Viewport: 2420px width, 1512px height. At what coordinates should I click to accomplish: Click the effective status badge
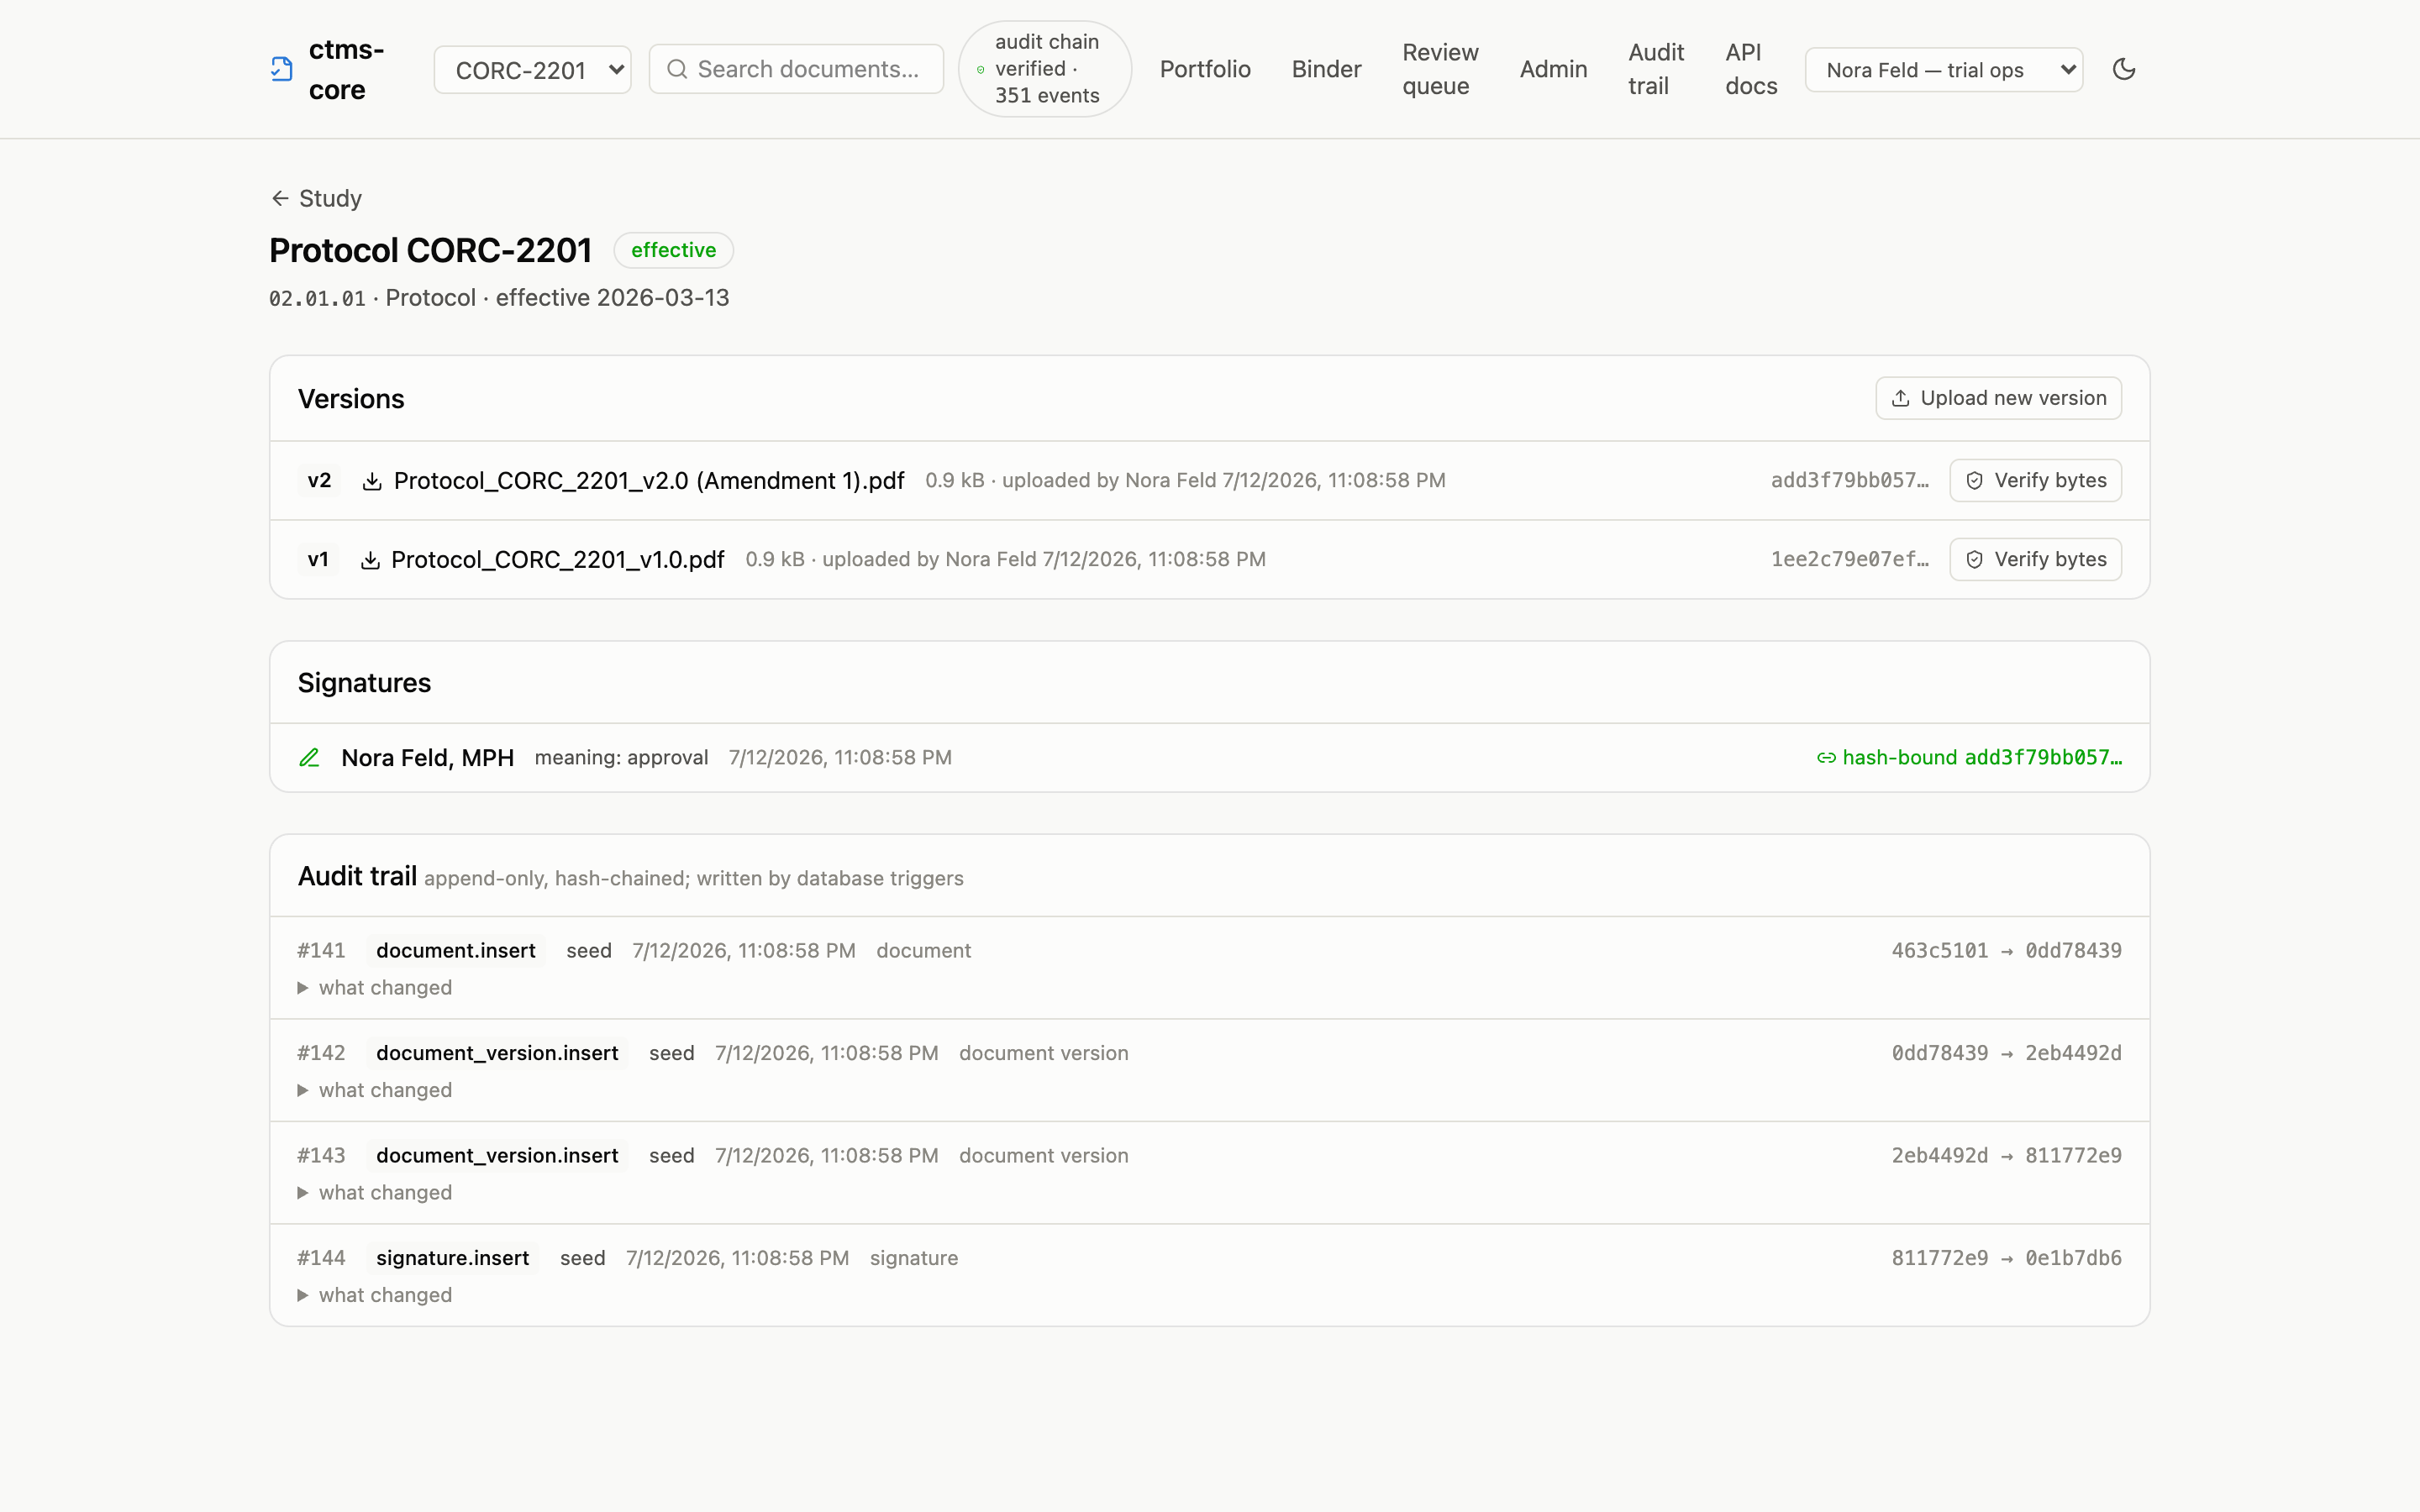coord(673,250)
